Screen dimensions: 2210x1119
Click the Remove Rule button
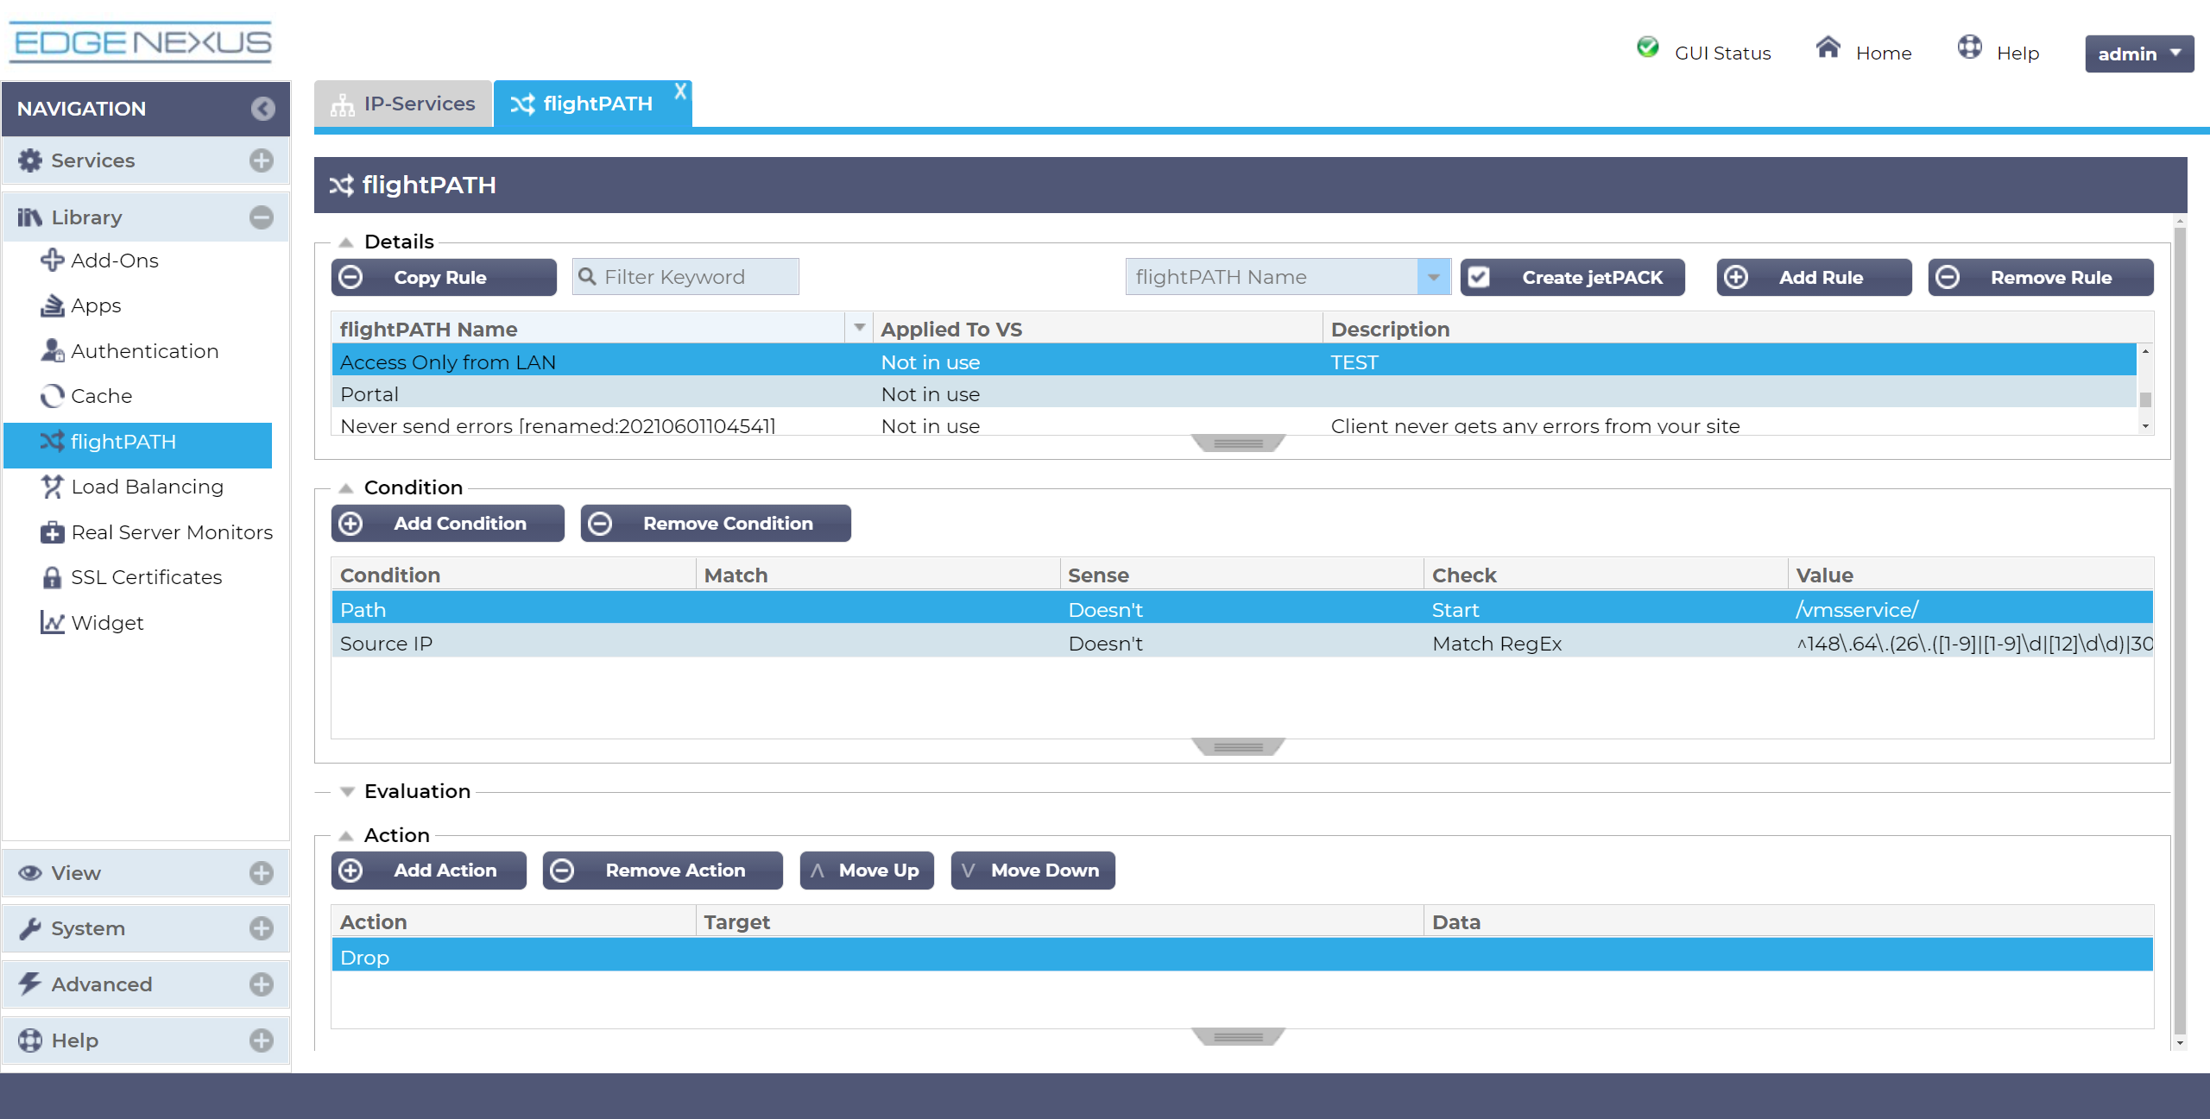2041,277
